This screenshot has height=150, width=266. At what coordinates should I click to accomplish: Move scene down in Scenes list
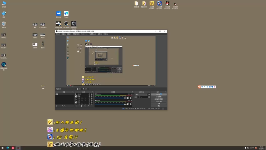click(x=65, y=106)
